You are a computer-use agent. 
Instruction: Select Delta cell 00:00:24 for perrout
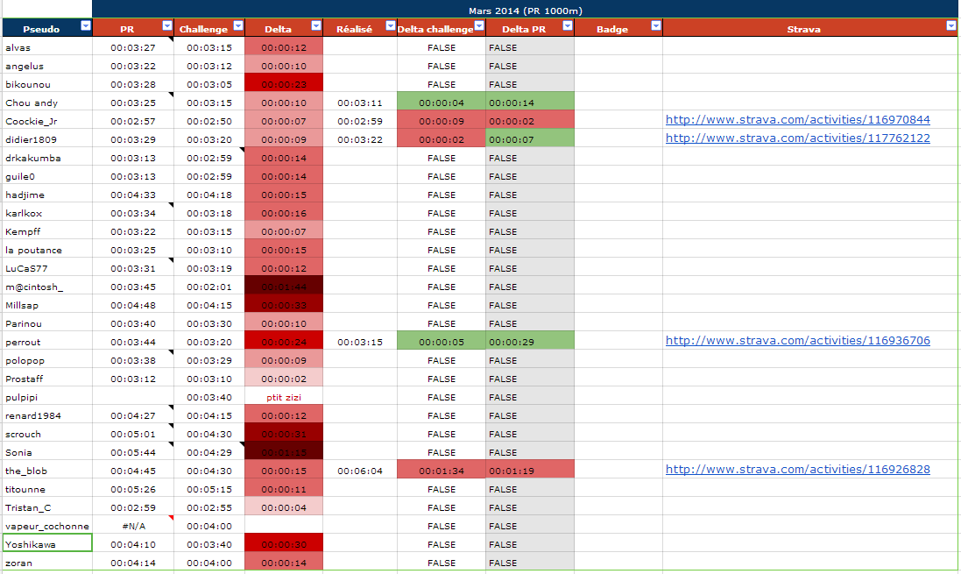(x=284, y=342)
